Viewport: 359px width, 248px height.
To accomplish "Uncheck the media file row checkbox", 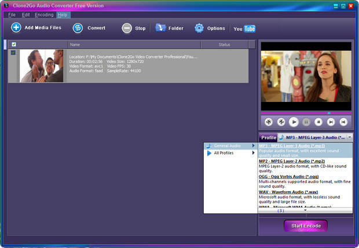I will (13, 53).
